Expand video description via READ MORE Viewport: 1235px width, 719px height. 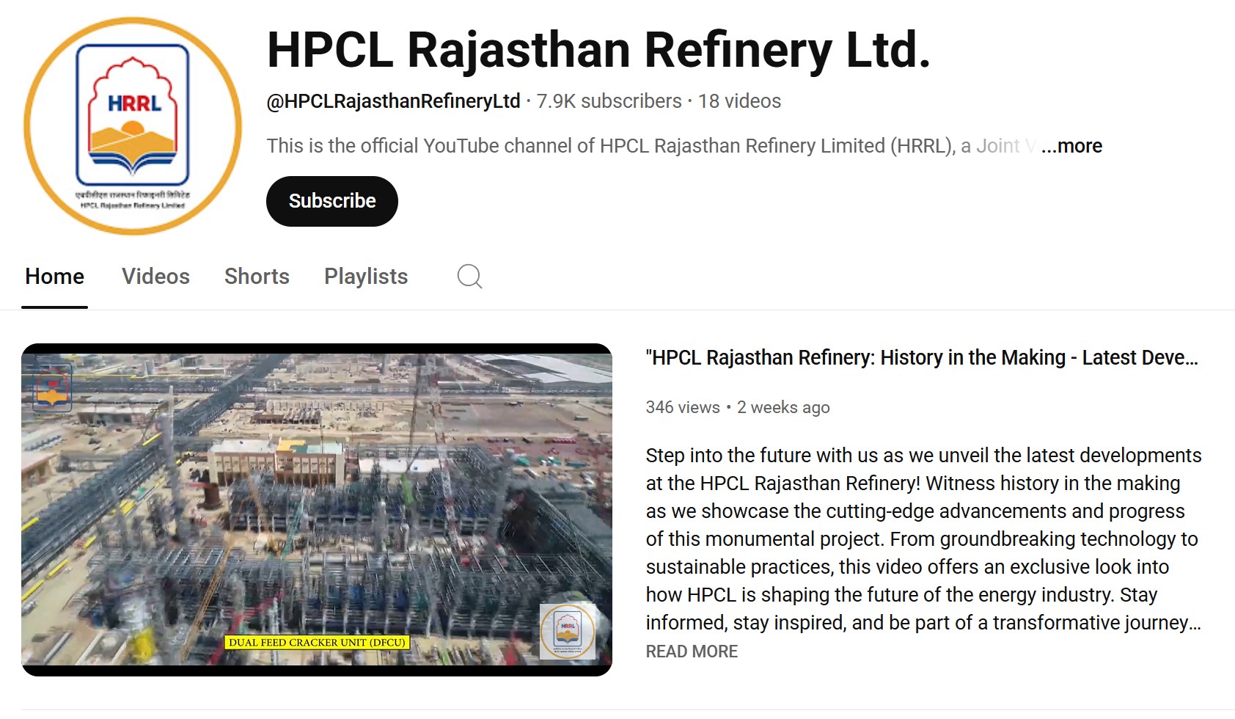(x=692, y=652)
